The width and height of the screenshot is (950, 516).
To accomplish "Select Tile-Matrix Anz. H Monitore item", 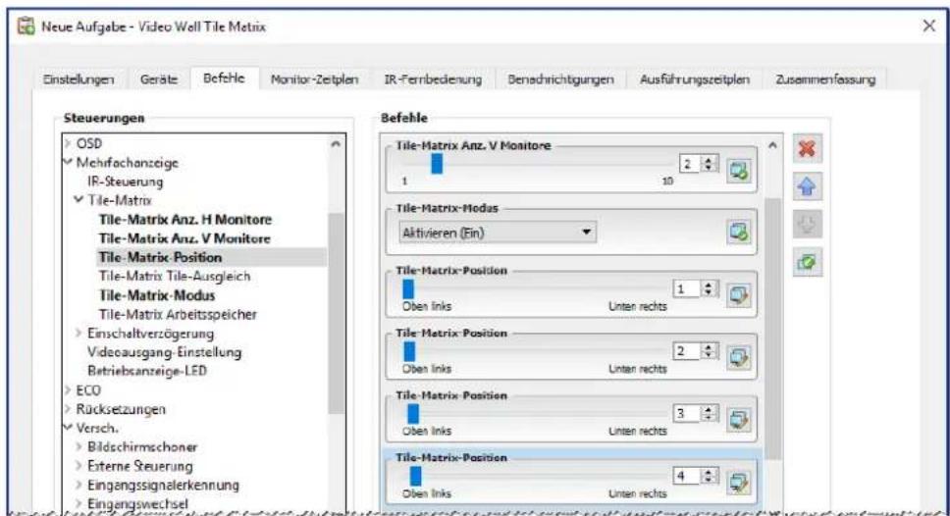I will pyautogui.click(x=185, y=219).
